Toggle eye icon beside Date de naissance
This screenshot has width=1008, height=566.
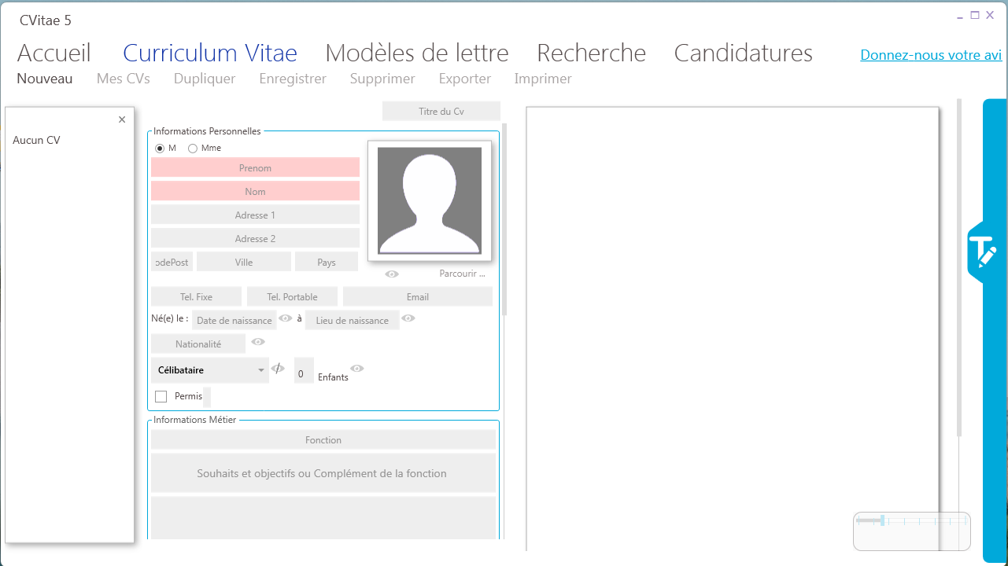coord(286,318)
